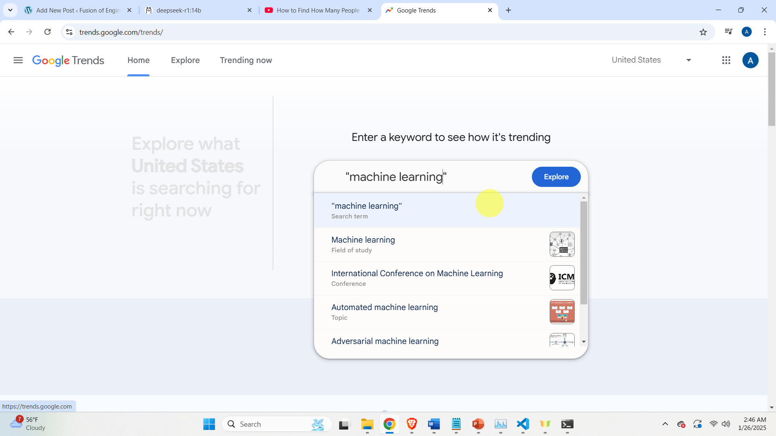Click the suggestion list scrollbar down arrow
Viewport: 776px width, 436px height.
point(584,342)
